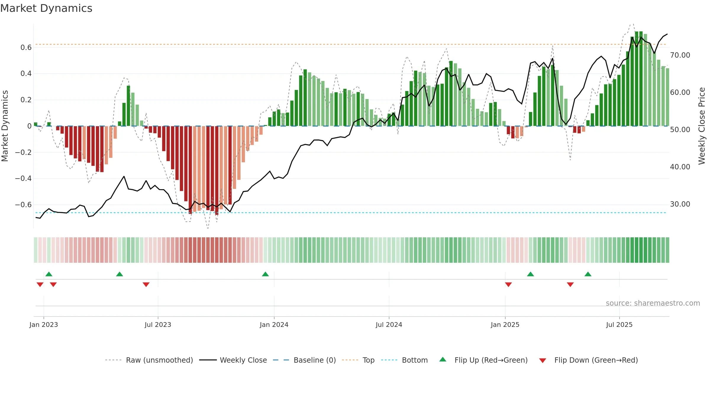Click the 0.6 left axis tick label
The image size is (710, 399).
click(26, 47)
